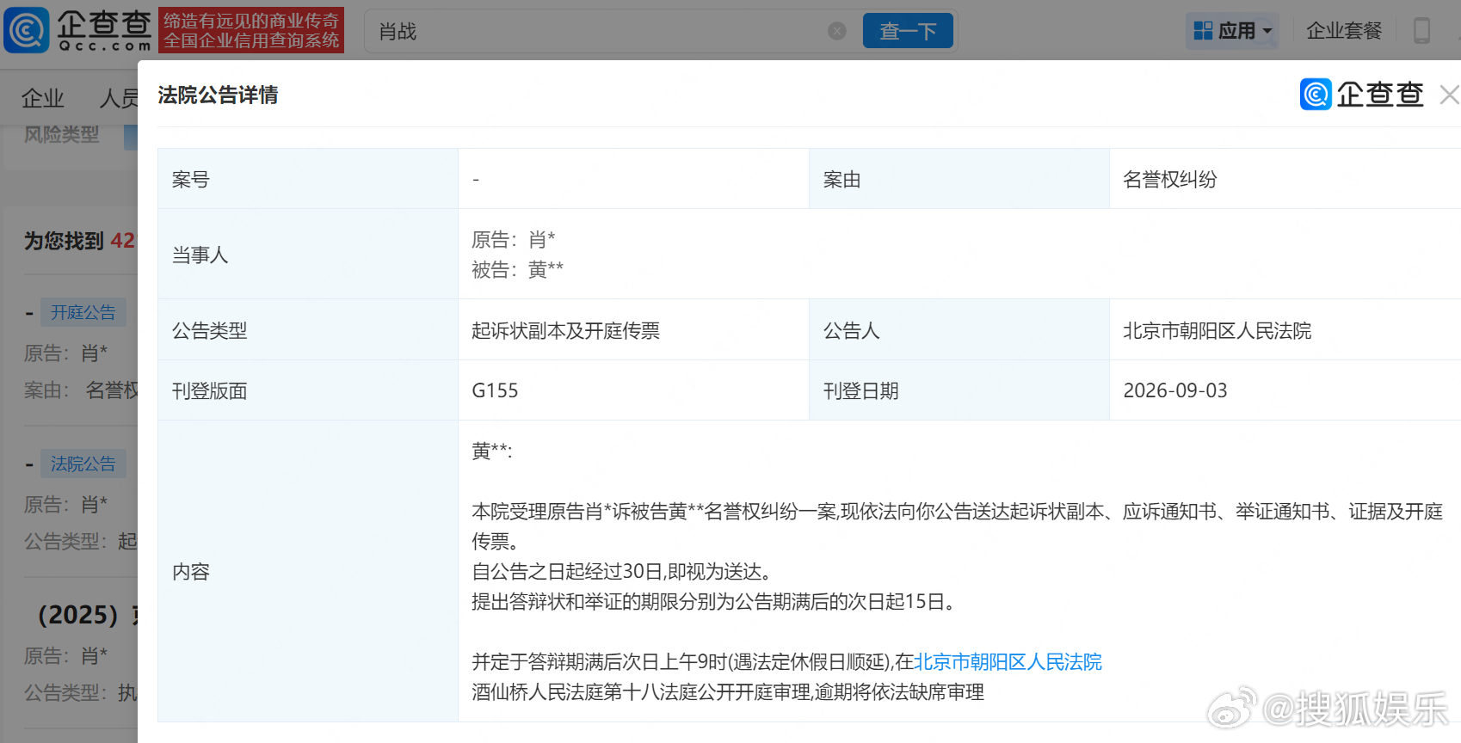Click the 风险类型 label in the background page
The width and height of the screenshot is (1461, 743).
pos(62,134)
